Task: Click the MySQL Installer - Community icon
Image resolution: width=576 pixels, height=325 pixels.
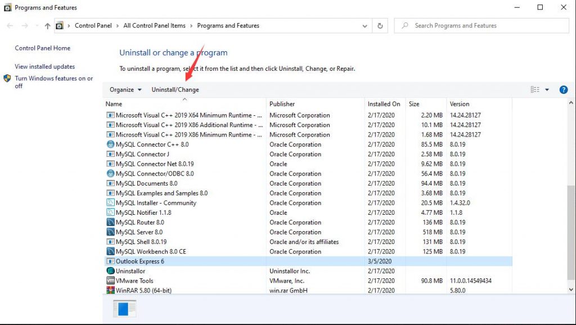Action: 110,203
